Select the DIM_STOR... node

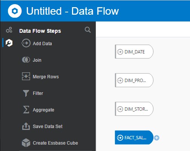tap(134, 109)
